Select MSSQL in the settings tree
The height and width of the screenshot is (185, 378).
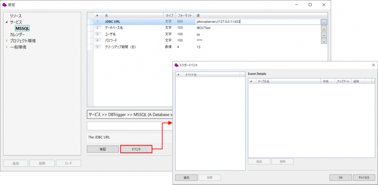pyautogui.click(x=22, y=28)
